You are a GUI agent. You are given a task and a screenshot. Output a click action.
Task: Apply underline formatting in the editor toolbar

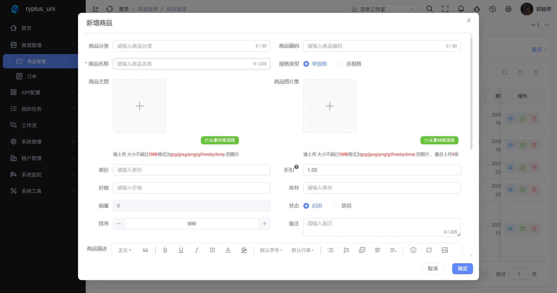181,250
